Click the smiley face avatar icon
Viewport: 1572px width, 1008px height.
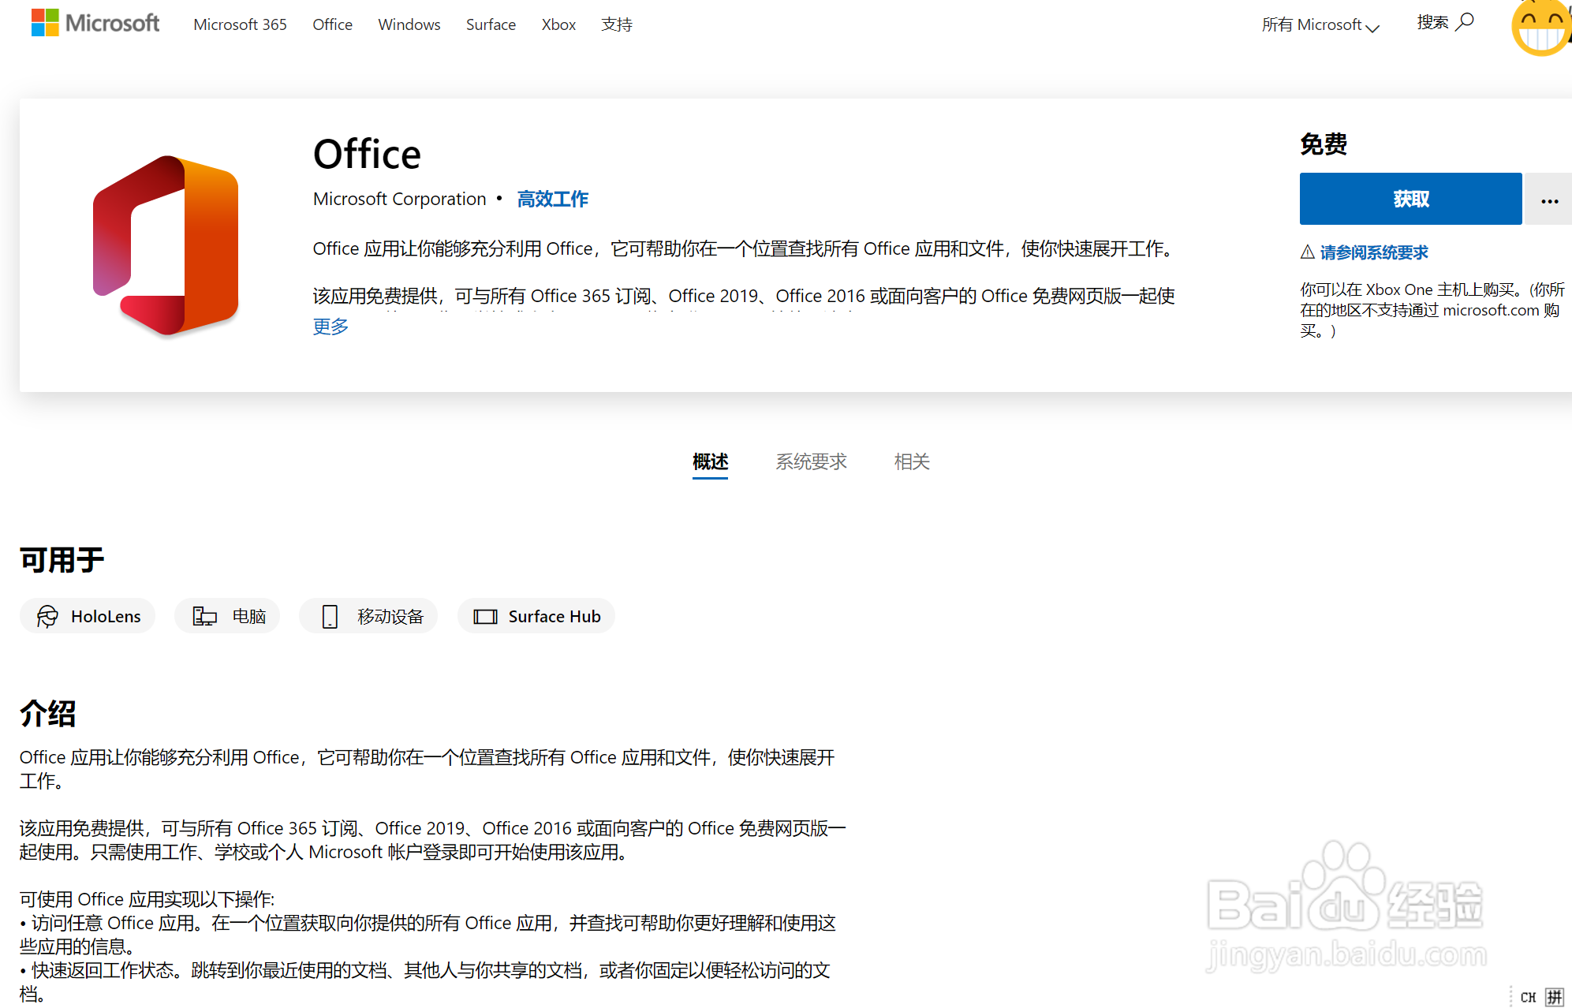coord(1541,26)
